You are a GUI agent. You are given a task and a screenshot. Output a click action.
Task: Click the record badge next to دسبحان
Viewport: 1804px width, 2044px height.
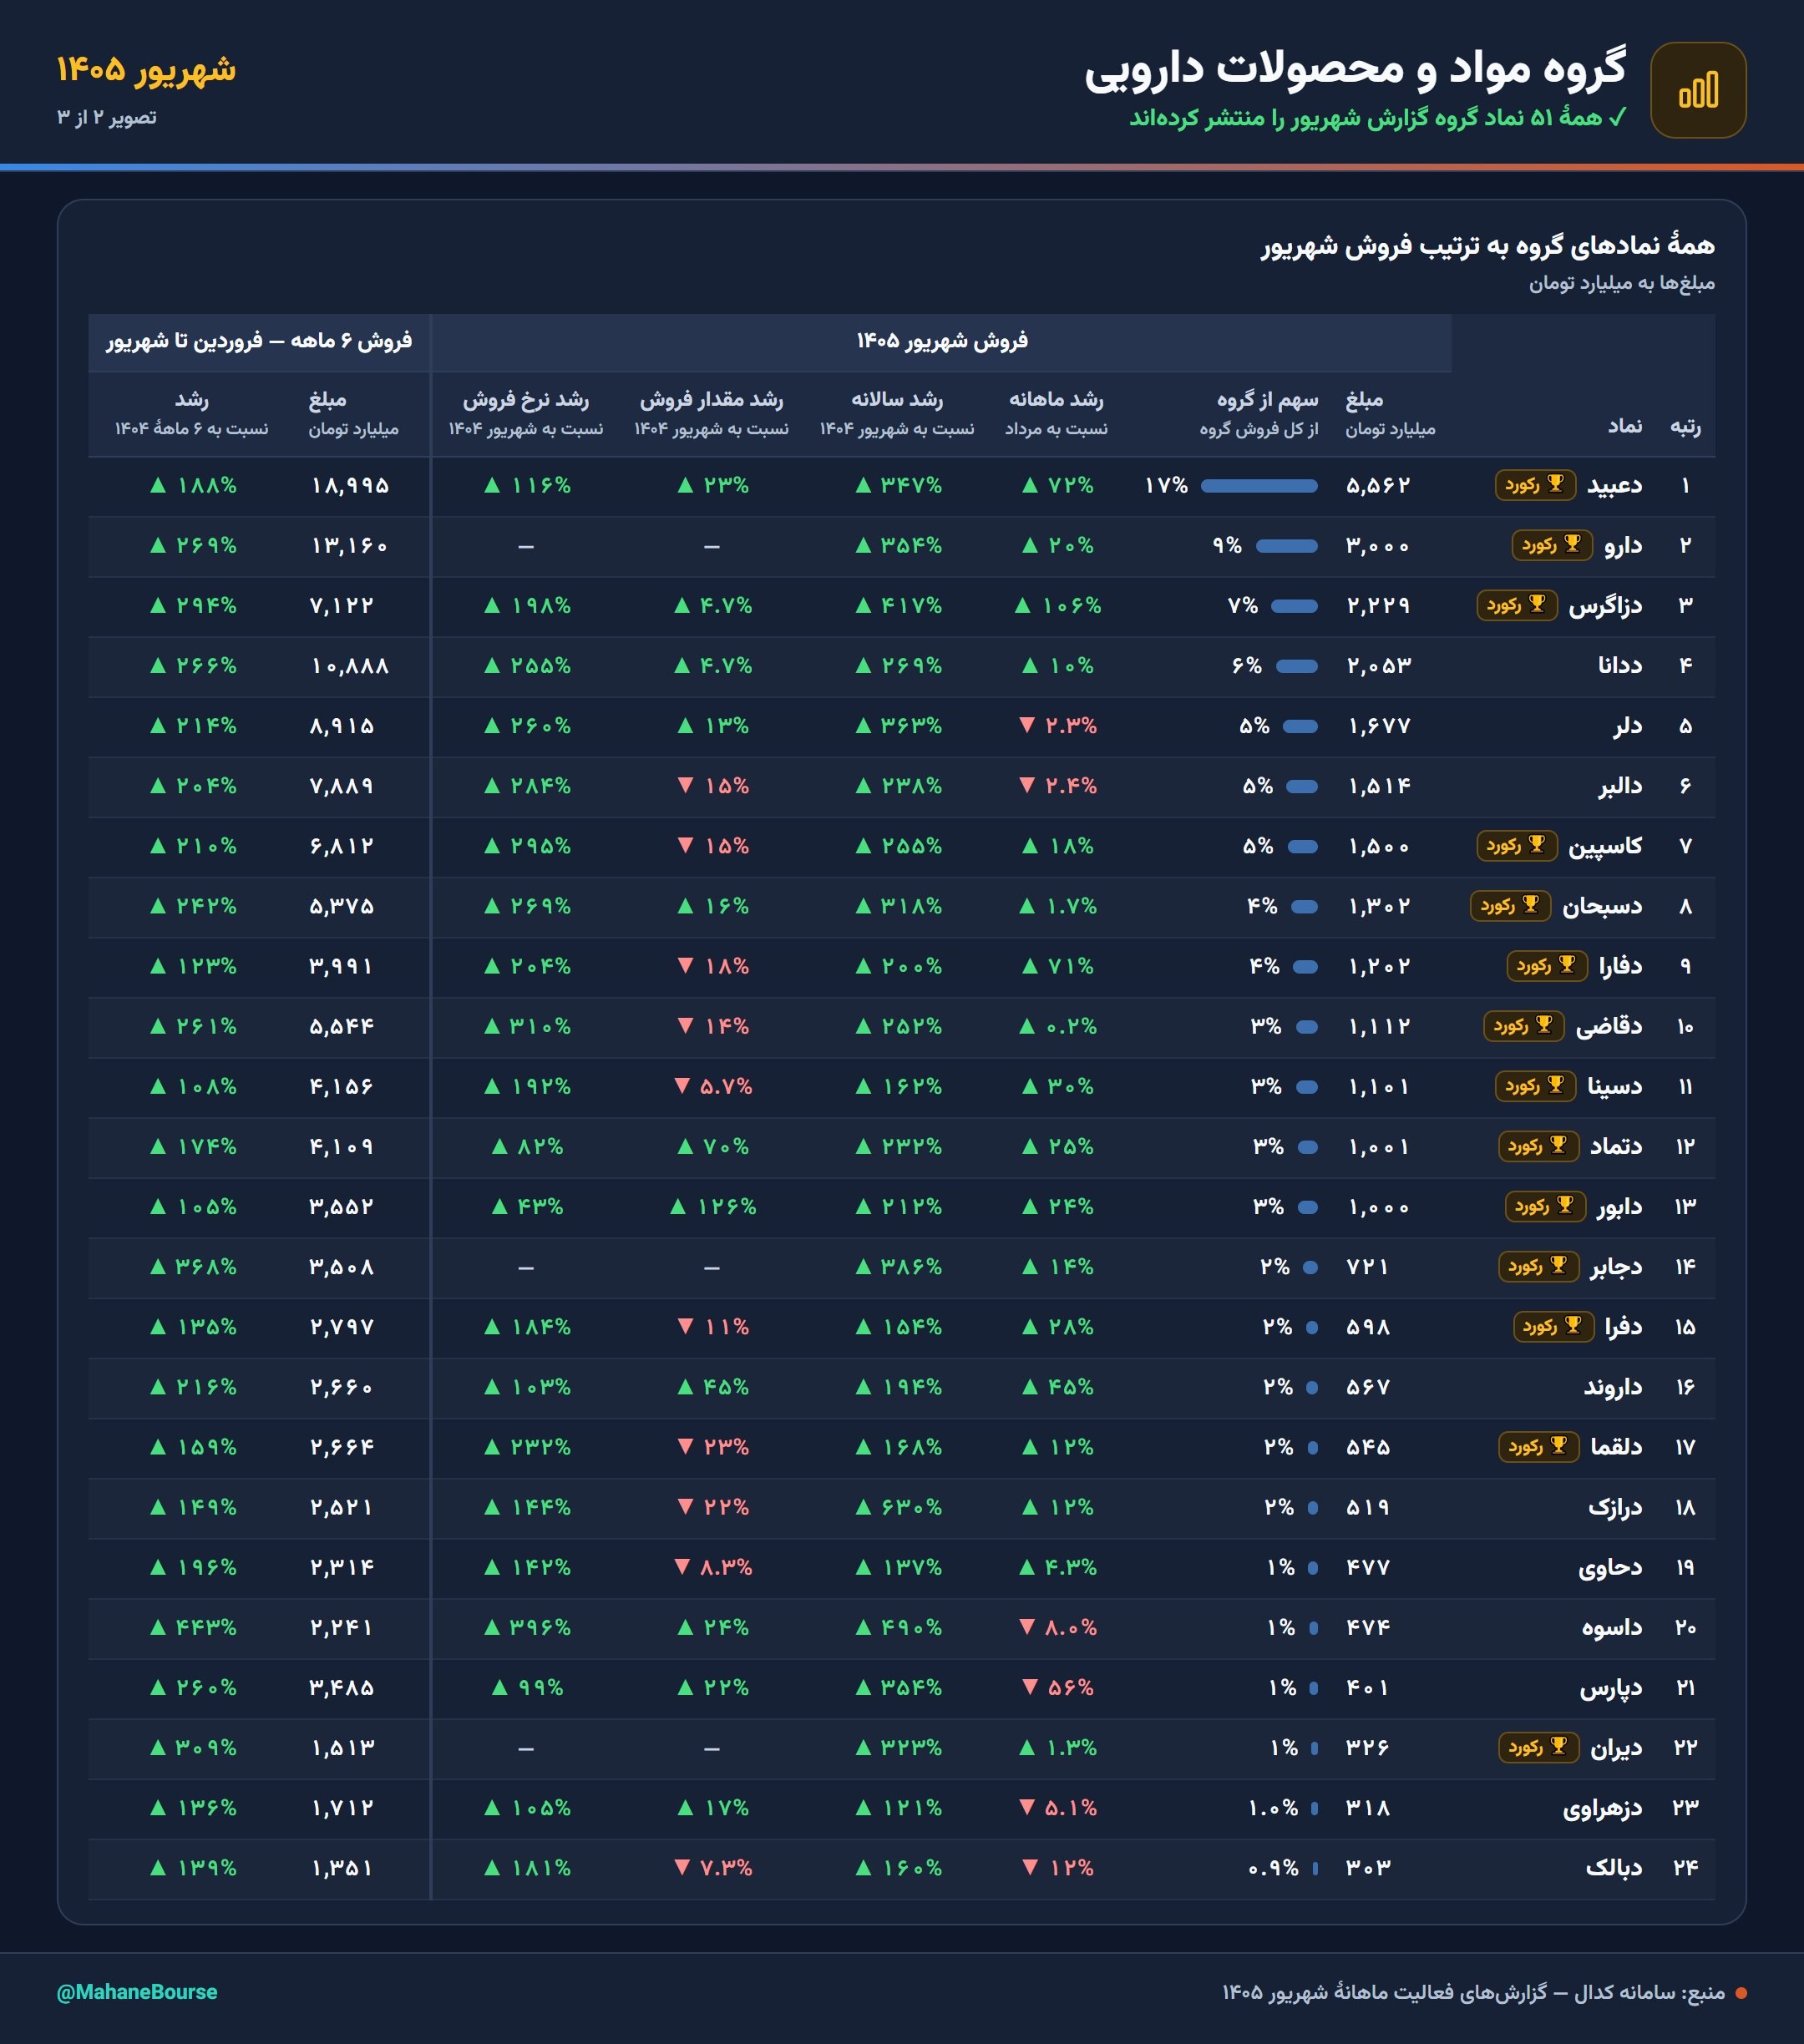tap(1511, 905)
